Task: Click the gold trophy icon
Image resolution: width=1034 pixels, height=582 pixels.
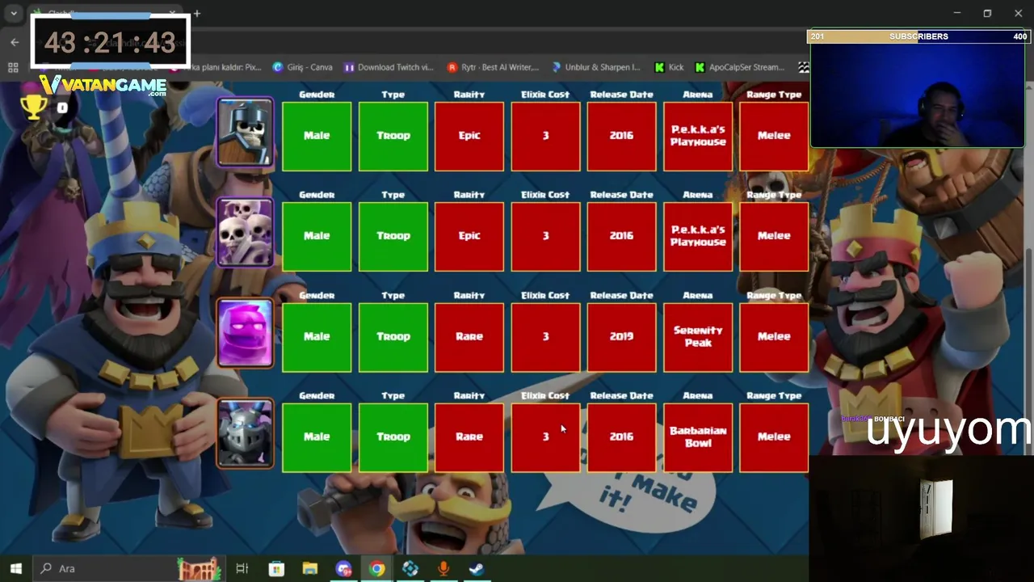Action: pos(33,107)
